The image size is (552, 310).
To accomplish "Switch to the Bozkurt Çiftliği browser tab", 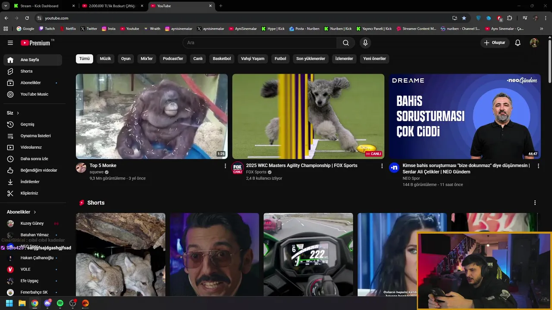I will point(113,6).
